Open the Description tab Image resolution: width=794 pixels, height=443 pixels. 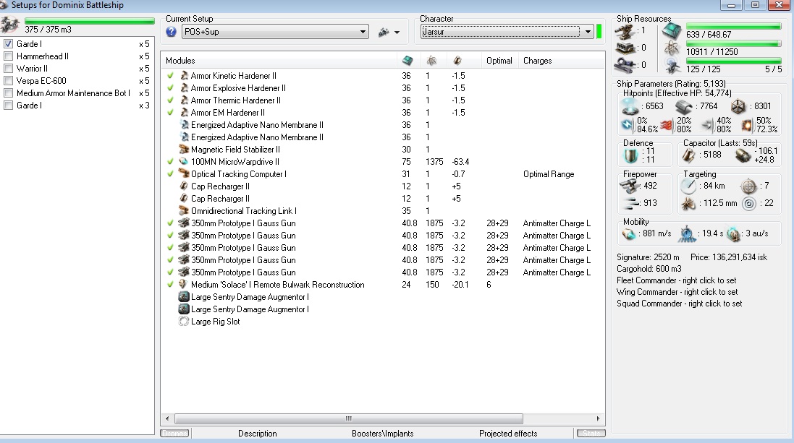257,434
